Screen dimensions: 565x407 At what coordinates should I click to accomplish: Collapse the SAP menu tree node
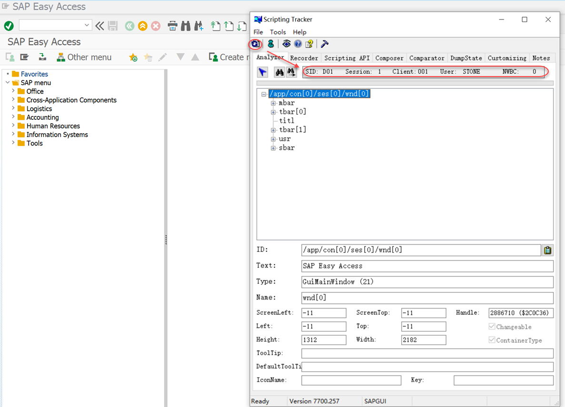pyautogui.click(x=8, y=82)
